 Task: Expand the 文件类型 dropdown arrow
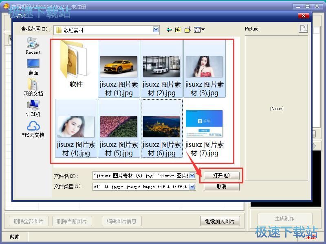tap(192, 187)
